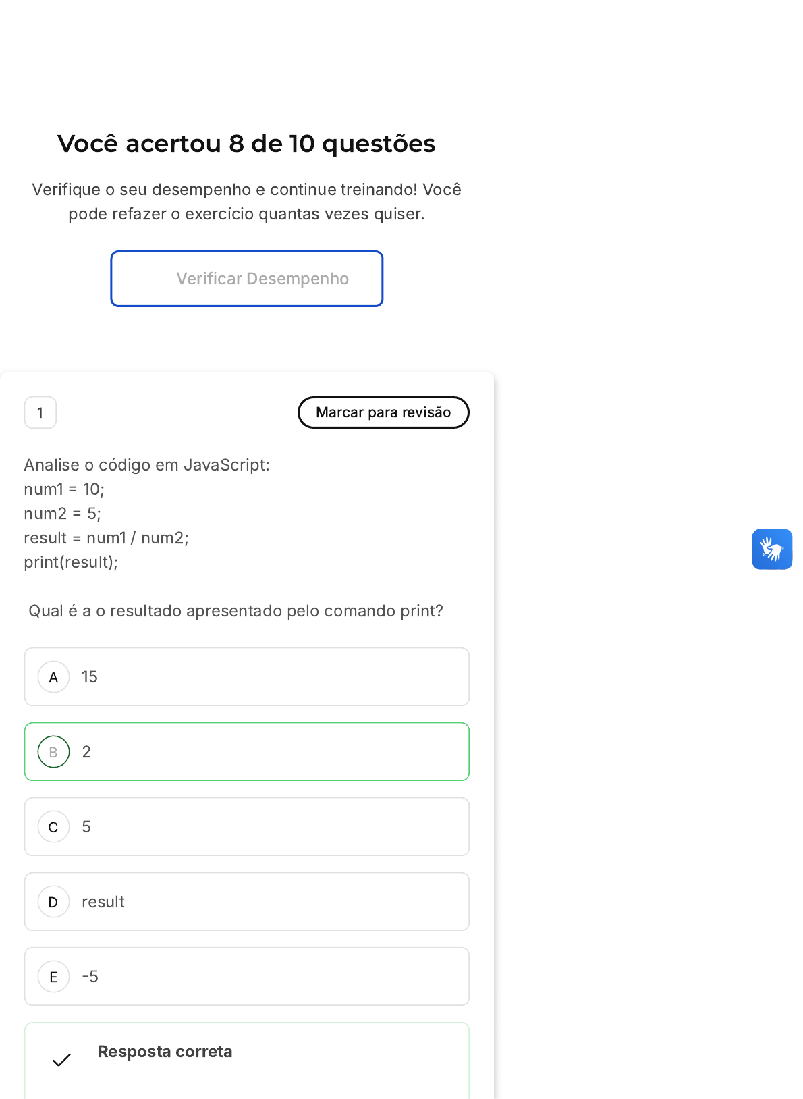Viewport: 803px width, 1099px height.
Task: Choose the answer 15
Action: (x=247, y=677)
